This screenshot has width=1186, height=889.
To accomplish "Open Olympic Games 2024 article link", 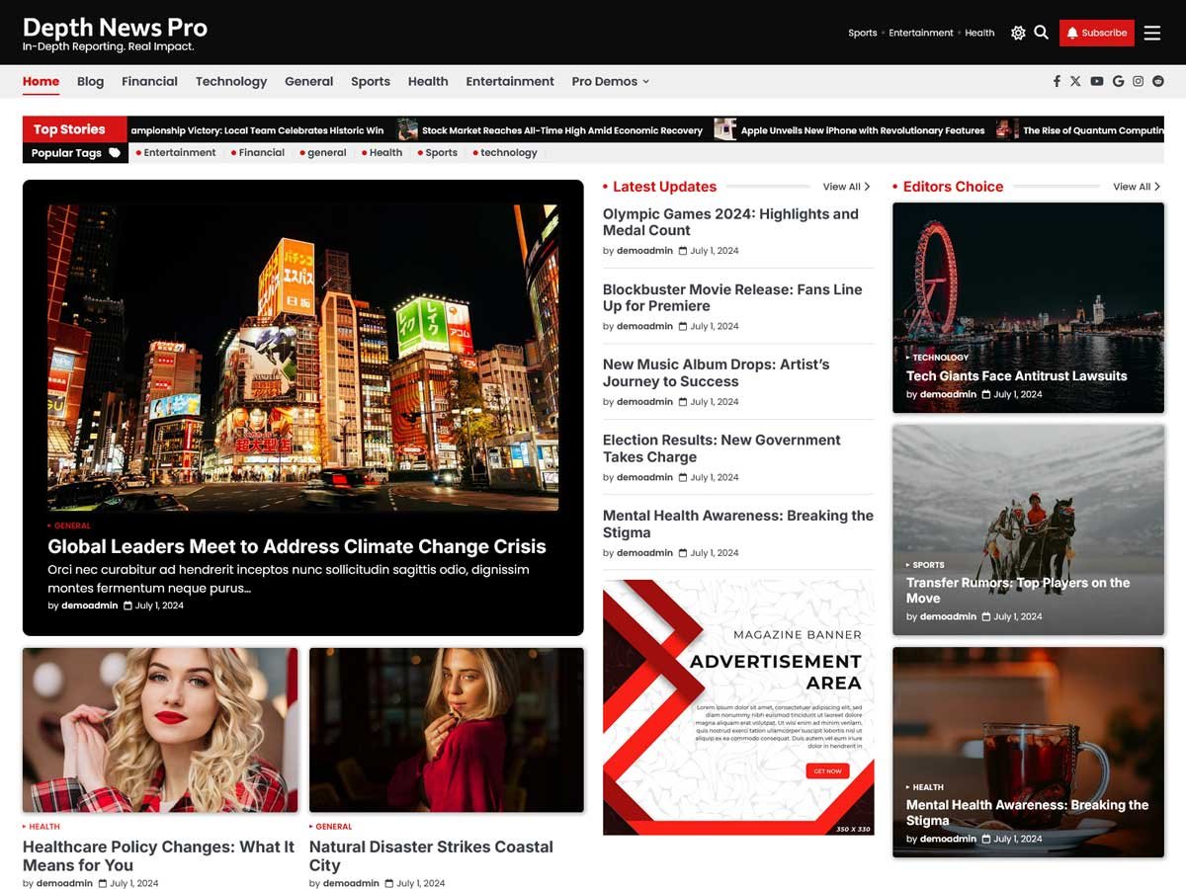I will tap(729, 222).
